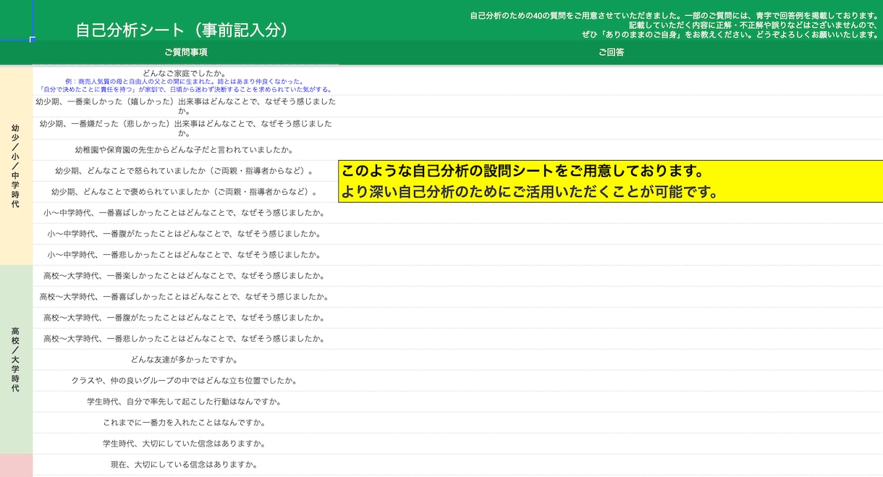
Task: Click the ご質問事項 column header
Action: [186, 52]
